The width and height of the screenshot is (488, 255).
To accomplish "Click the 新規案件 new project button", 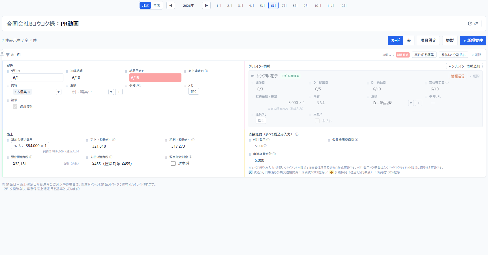I will (473, 41).
